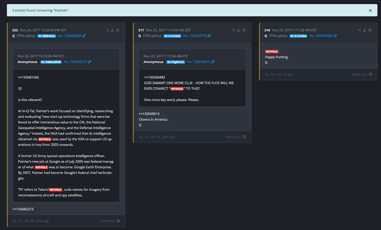Click the >>150569615 reply reference in post 217

149,114
